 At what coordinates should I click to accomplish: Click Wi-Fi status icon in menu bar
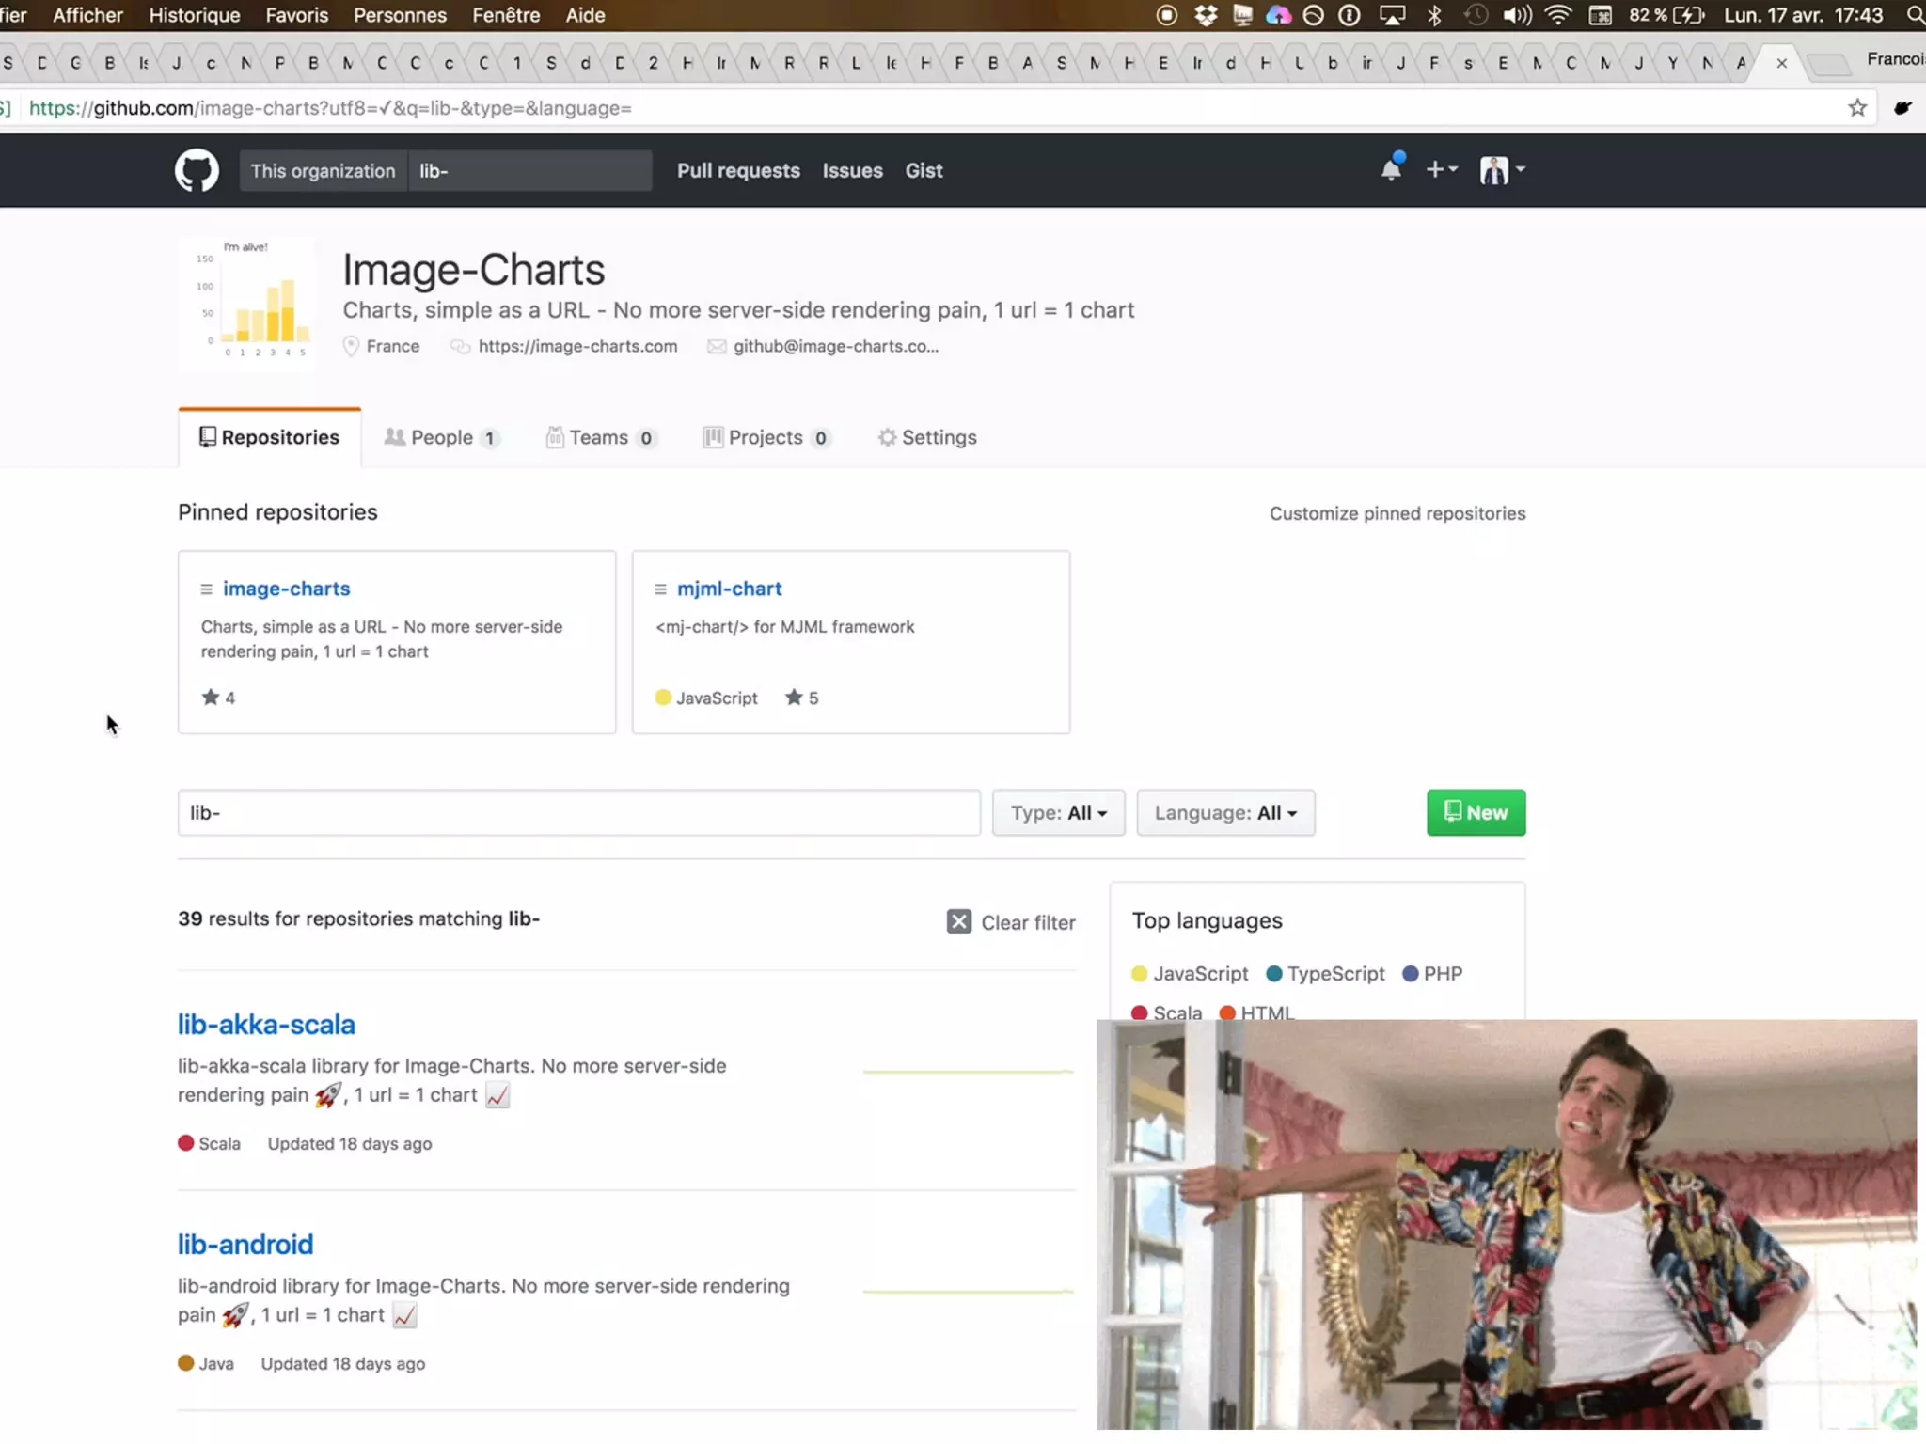pos(1558,15)
